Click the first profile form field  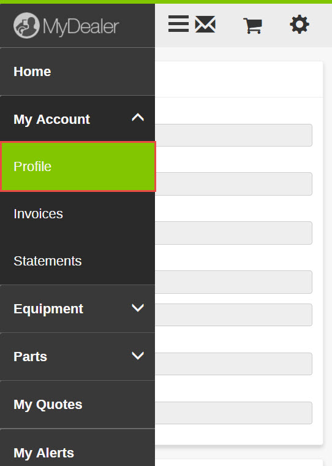tap(233, 136)
